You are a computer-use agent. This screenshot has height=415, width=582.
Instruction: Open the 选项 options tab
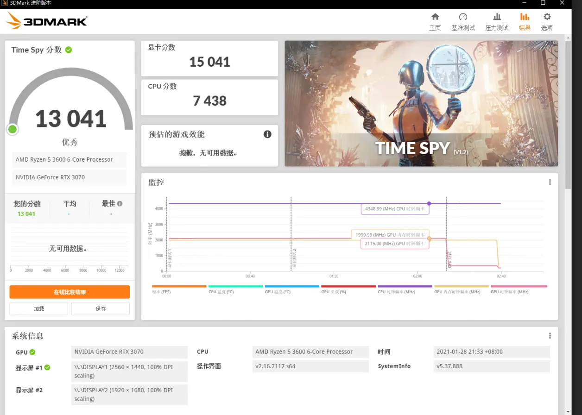pyautogui.click(x=547, y=22)
